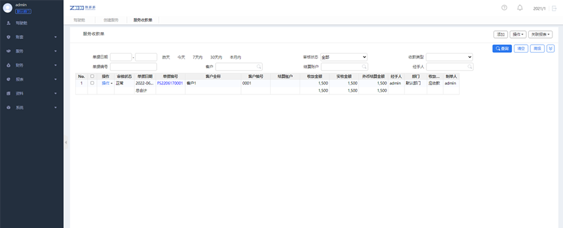
Task: Click the search icon in 客户 field
Action: click(x=259, y=66)
